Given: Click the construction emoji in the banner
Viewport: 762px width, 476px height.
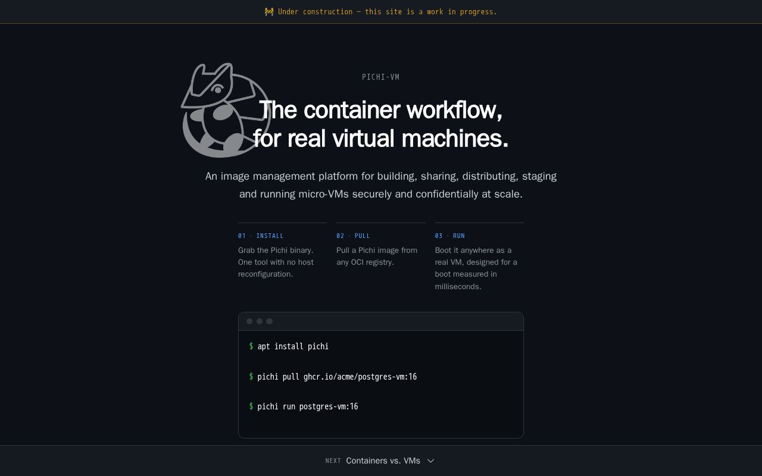Looking at the screenshot, I should pos(269,12).
